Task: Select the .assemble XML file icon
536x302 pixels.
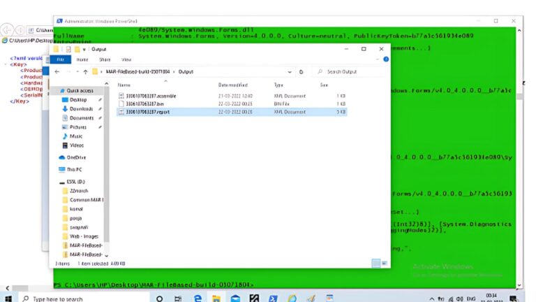Action: 121,95
